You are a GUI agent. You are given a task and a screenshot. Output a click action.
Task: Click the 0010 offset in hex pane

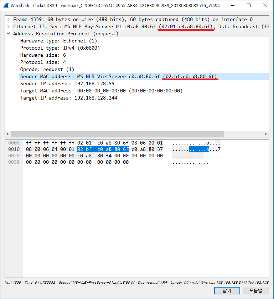tap(14, 149)
